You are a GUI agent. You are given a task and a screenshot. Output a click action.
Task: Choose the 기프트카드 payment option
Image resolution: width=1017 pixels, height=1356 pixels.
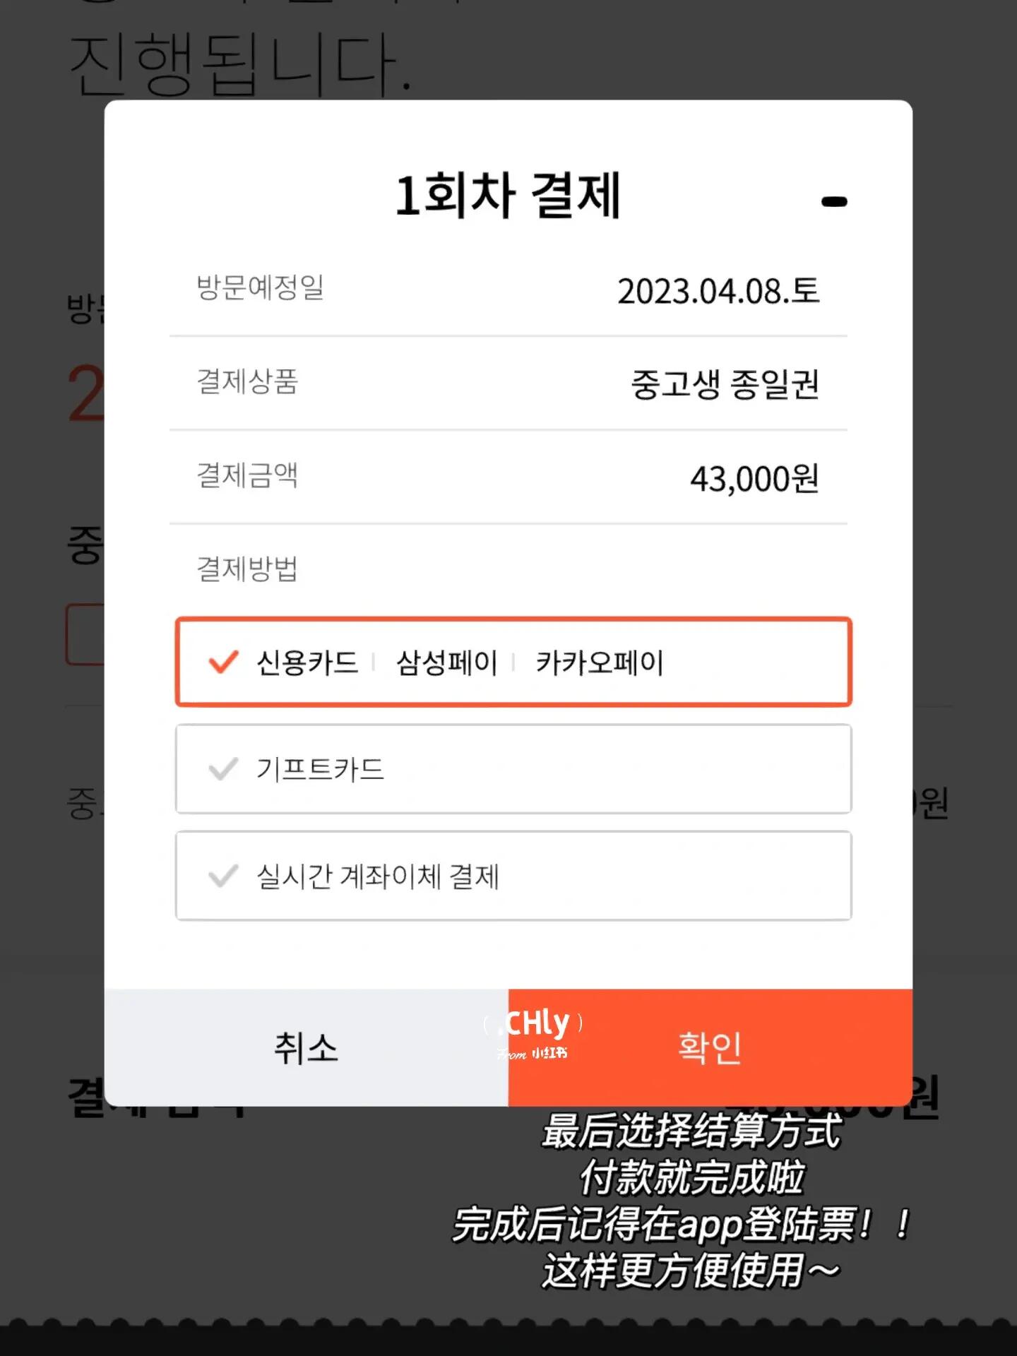click(x=513, y=769)
